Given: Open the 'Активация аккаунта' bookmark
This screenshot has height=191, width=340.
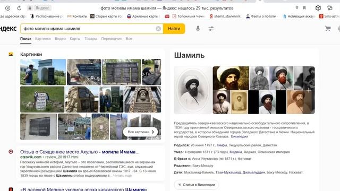Looking at the screenshot, I should (299, 16).
